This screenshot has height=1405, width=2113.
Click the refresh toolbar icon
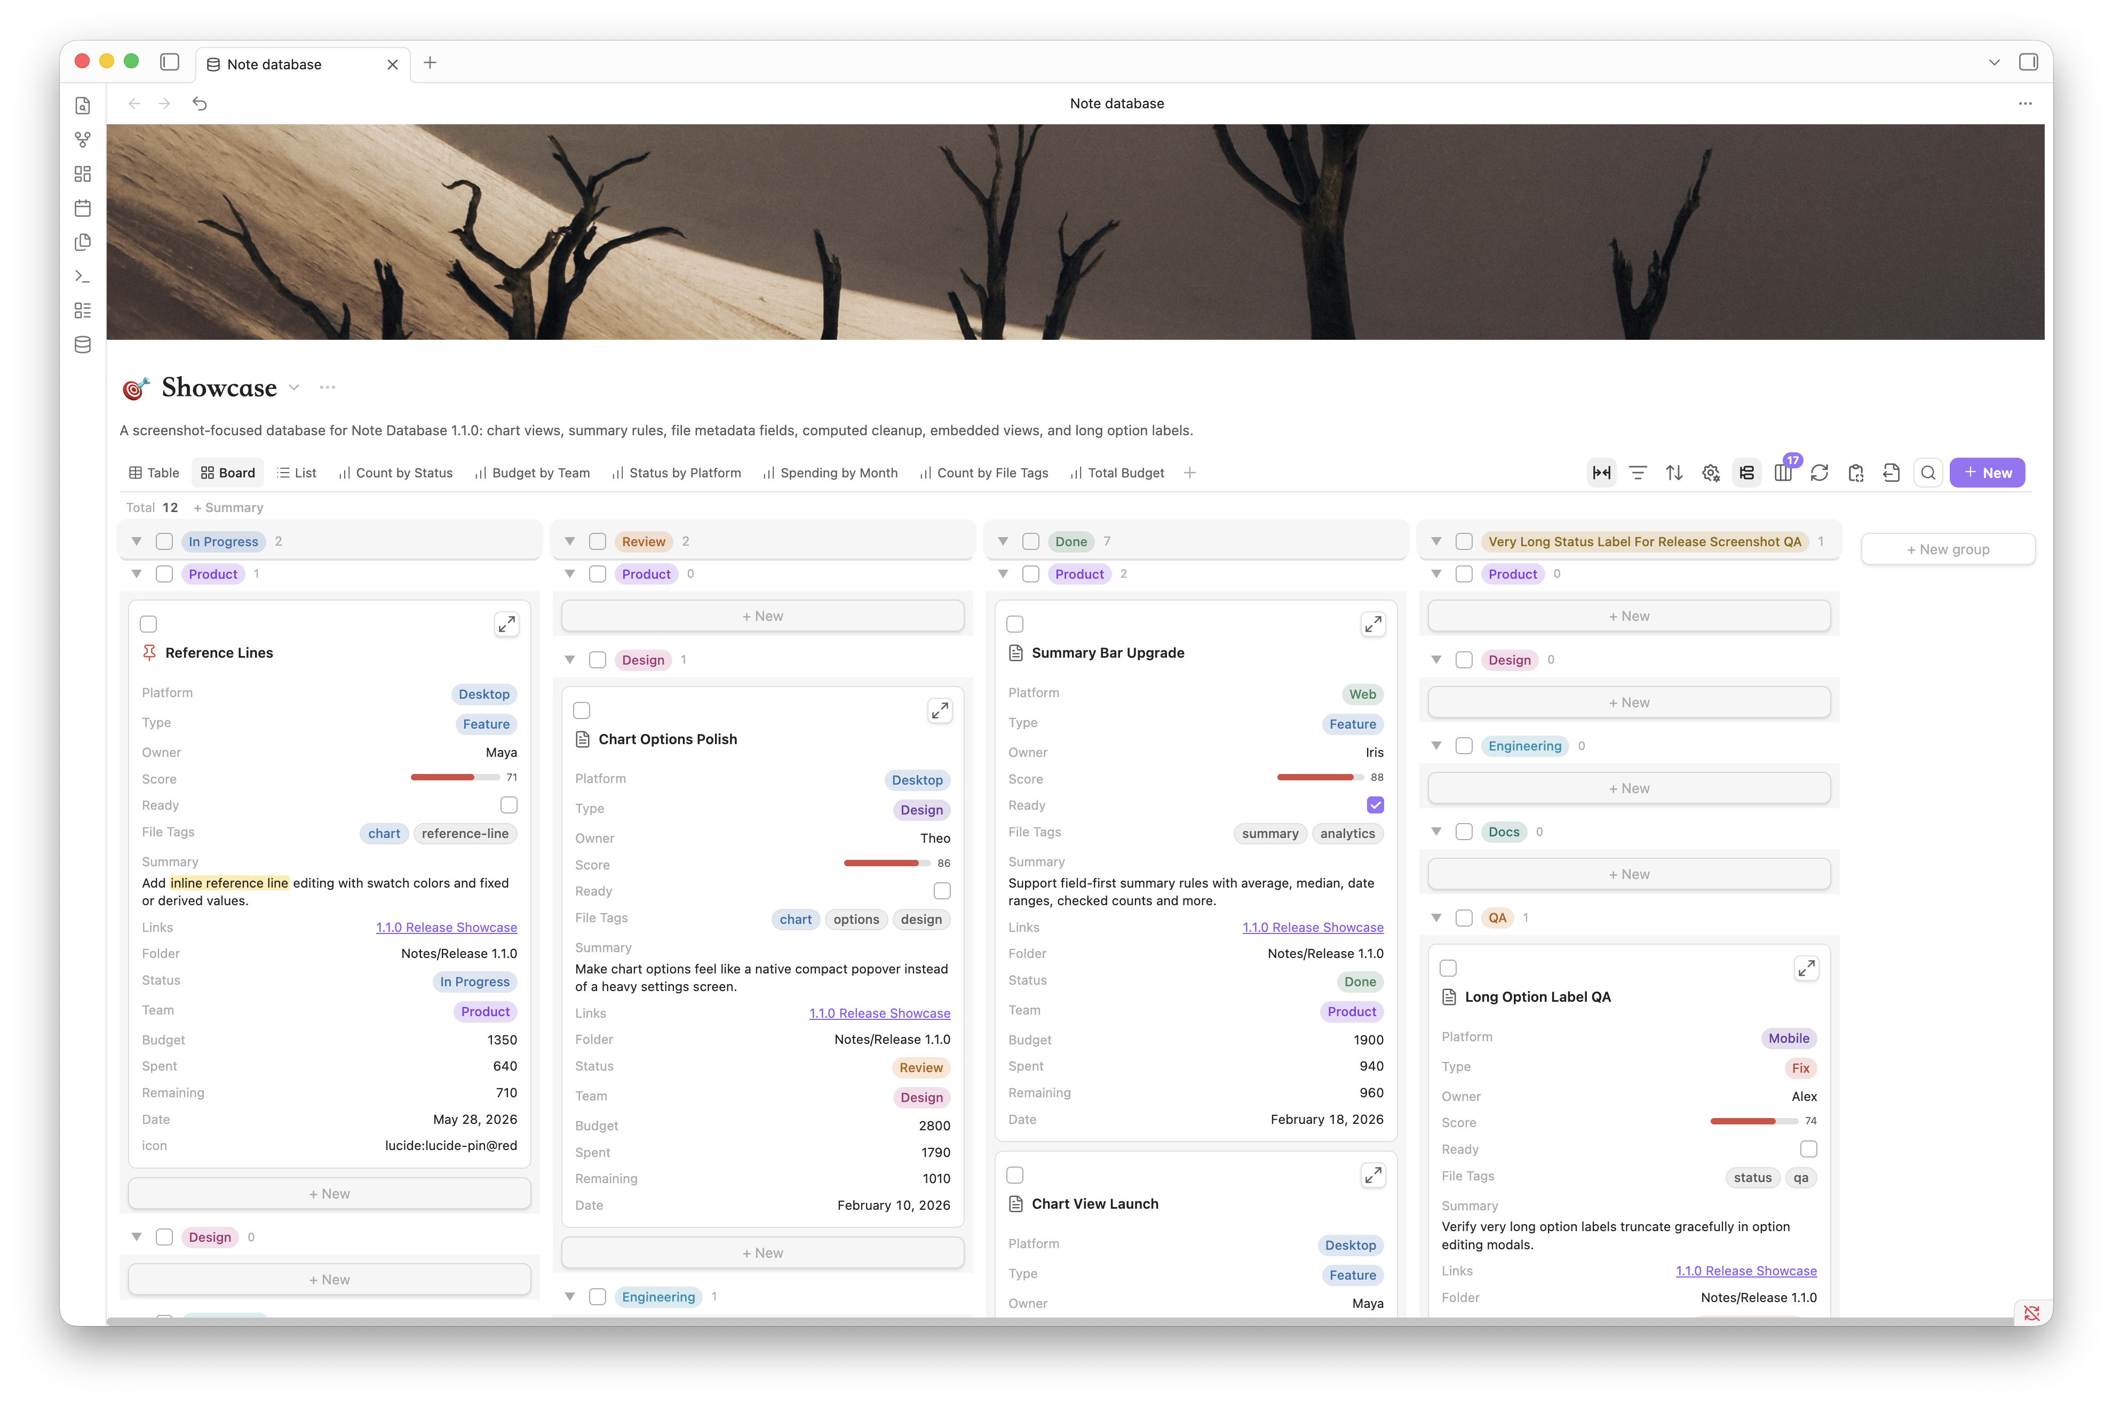pos(1819,472)
